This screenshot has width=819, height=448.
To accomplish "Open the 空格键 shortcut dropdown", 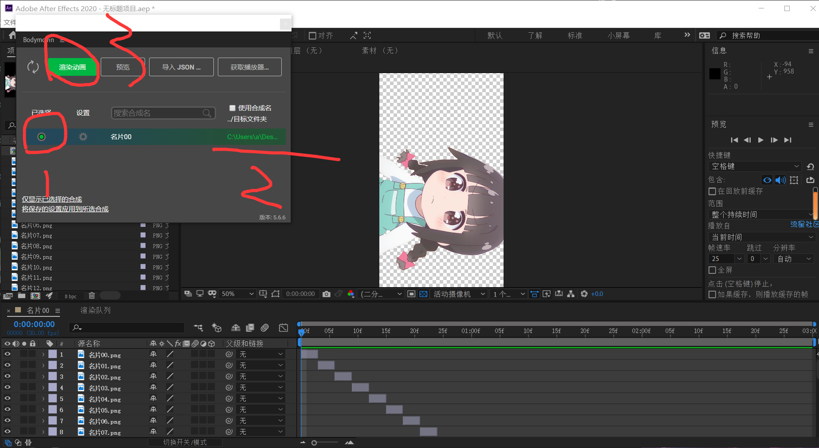I will (x=755, y=167).
